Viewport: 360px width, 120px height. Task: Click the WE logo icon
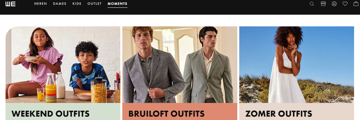point(10,4)
